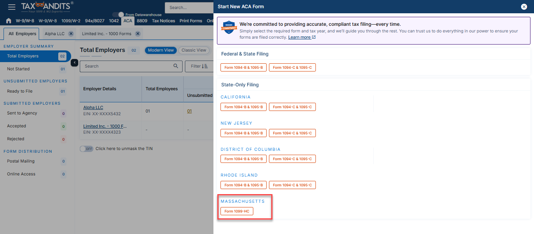Choose New Jersey Form 1094-B & 1095-B
The image size is (534, 234).
pyautogui.click(x=244, y=133)
